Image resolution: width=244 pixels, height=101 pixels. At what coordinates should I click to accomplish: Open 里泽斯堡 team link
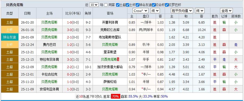tap(110, 52)
